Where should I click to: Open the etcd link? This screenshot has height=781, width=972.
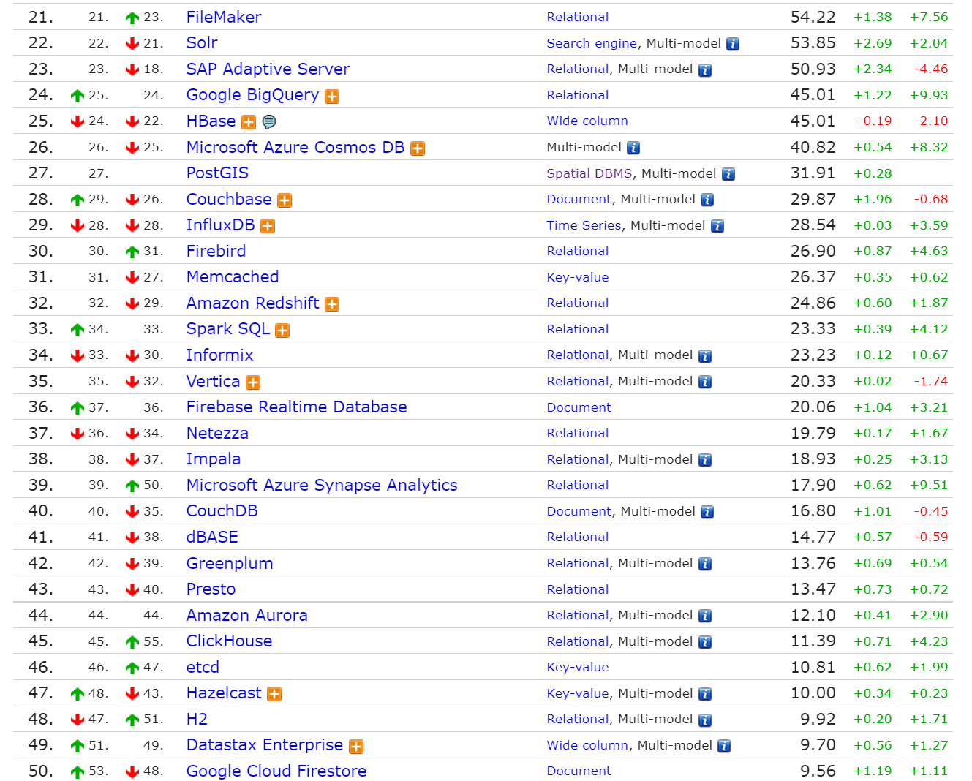(203, 667)
